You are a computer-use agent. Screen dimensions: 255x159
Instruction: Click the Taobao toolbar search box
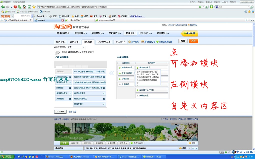click(22, 16)
